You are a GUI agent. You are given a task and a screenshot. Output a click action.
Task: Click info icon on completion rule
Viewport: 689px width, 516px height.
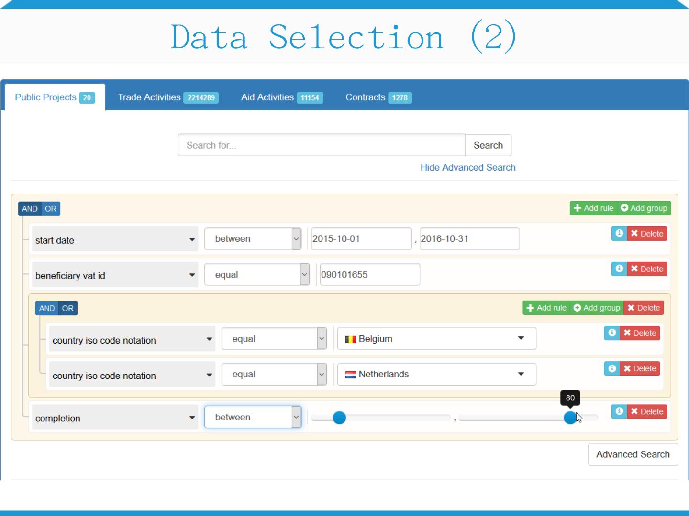[619, 411]
